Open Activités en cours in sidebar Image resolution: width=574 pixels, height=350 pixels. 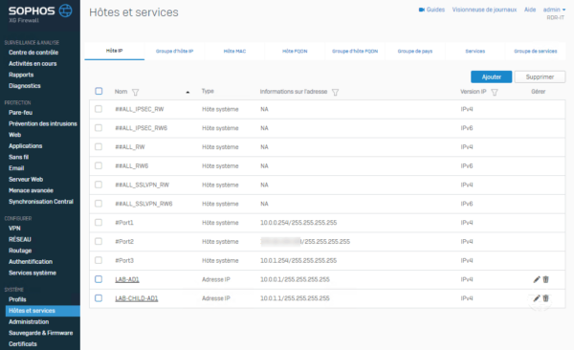[x=33, y=64]
